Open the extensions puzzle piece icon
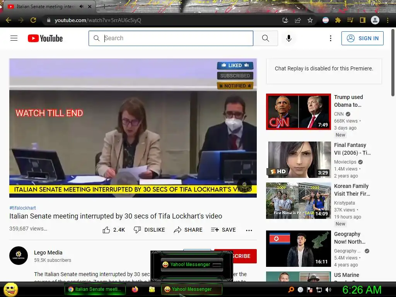Viewport: 396px width, 297px height. 338,20
